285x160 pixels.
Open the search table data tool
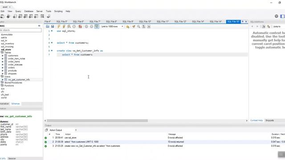pos(42,16)
